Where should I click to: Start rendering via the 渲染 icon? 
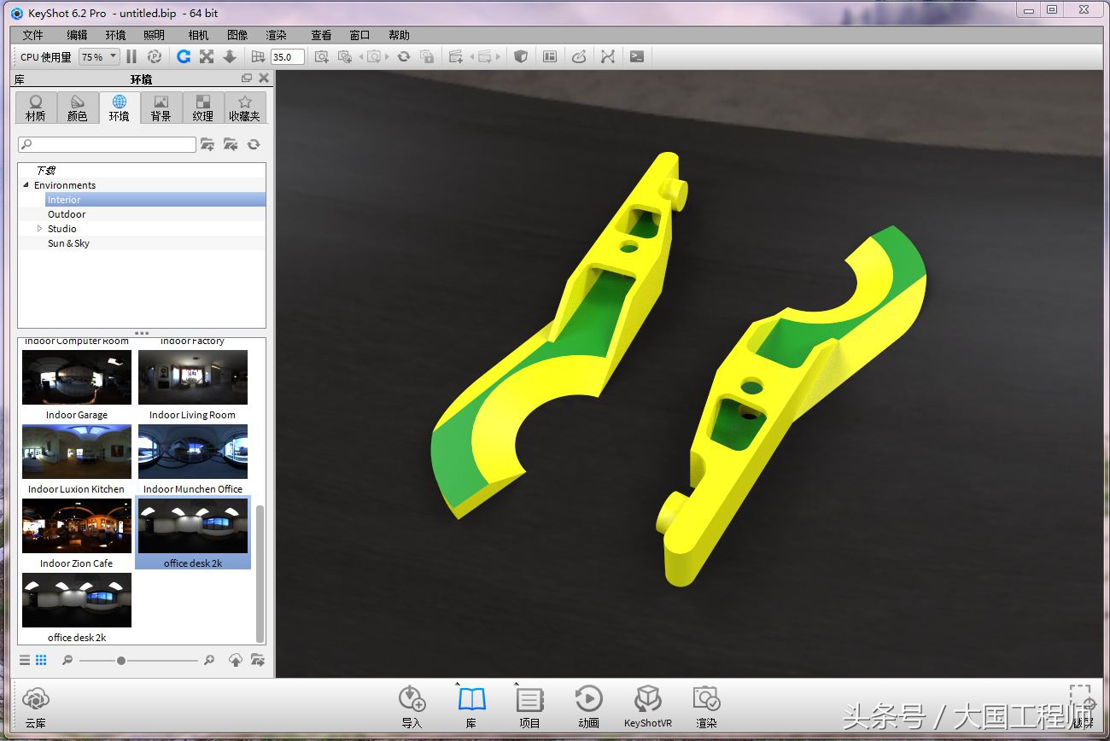point(706,700)
